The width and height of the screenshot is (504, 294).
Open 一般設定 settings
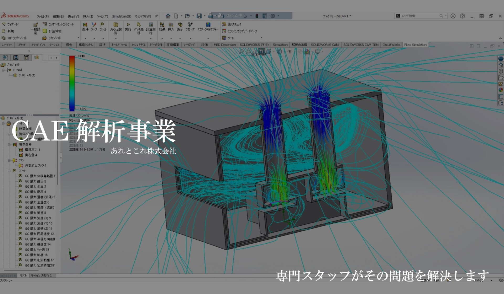pyautogui.click(x=35, y=28)
